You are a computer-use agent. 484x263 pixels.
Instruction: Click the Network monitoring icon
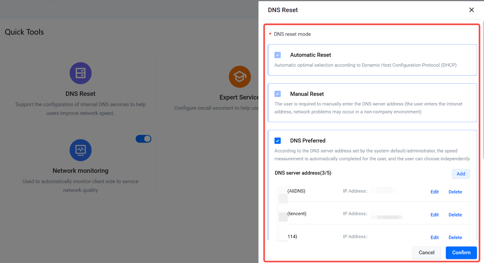pos(81,150)
